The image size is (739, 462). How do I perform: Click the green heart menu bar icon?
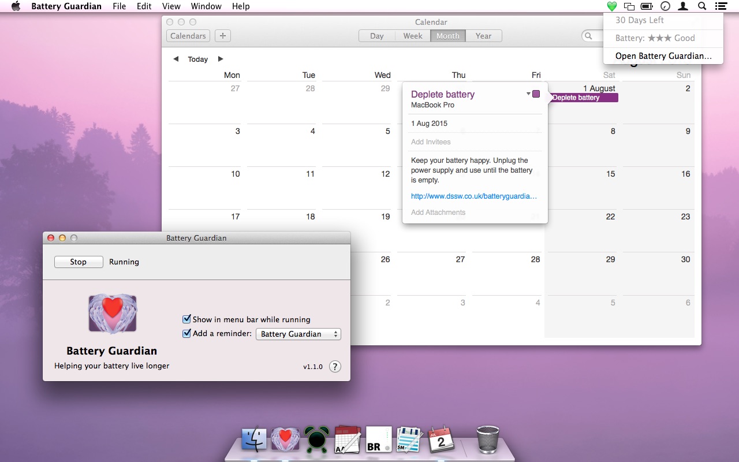[x=612, y=6]
